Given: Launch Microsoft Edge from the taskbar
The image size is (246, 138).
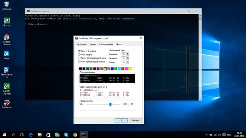Looking at the screenshot, I should pyautogui.click(x=31, y=135).
